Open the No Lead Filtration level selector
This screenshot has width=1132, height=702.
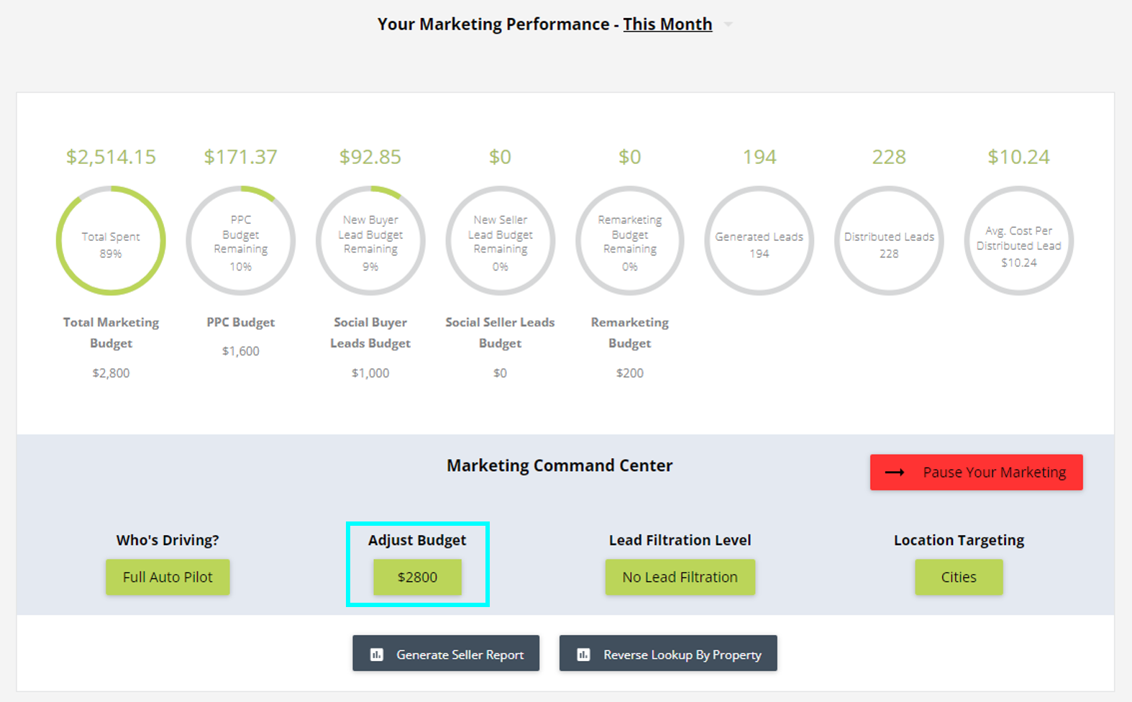tap(680, 577)
